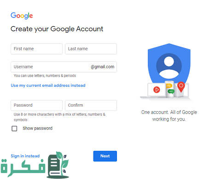Open Use my current email address instead
221x179 pixels.
tap(48, 85)
